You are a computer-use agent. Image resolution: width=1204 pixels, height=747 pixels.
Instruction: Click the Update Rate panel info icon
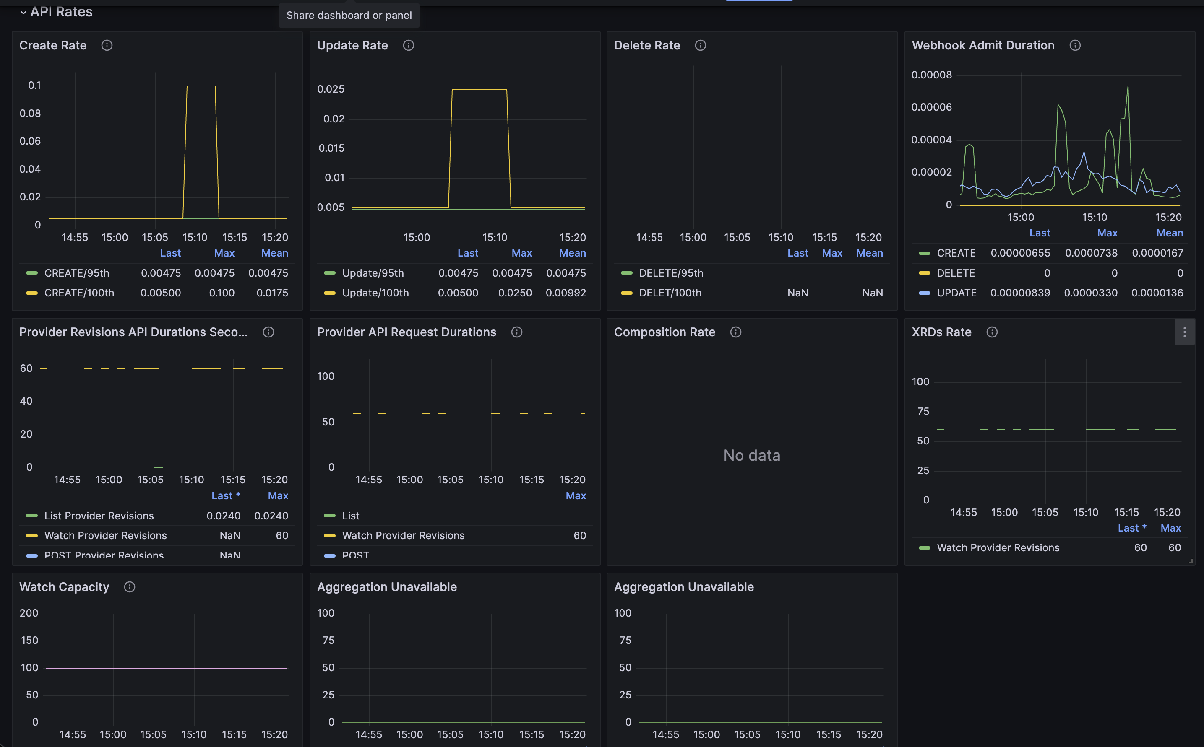pyautogui.click(x=409, y=45)
